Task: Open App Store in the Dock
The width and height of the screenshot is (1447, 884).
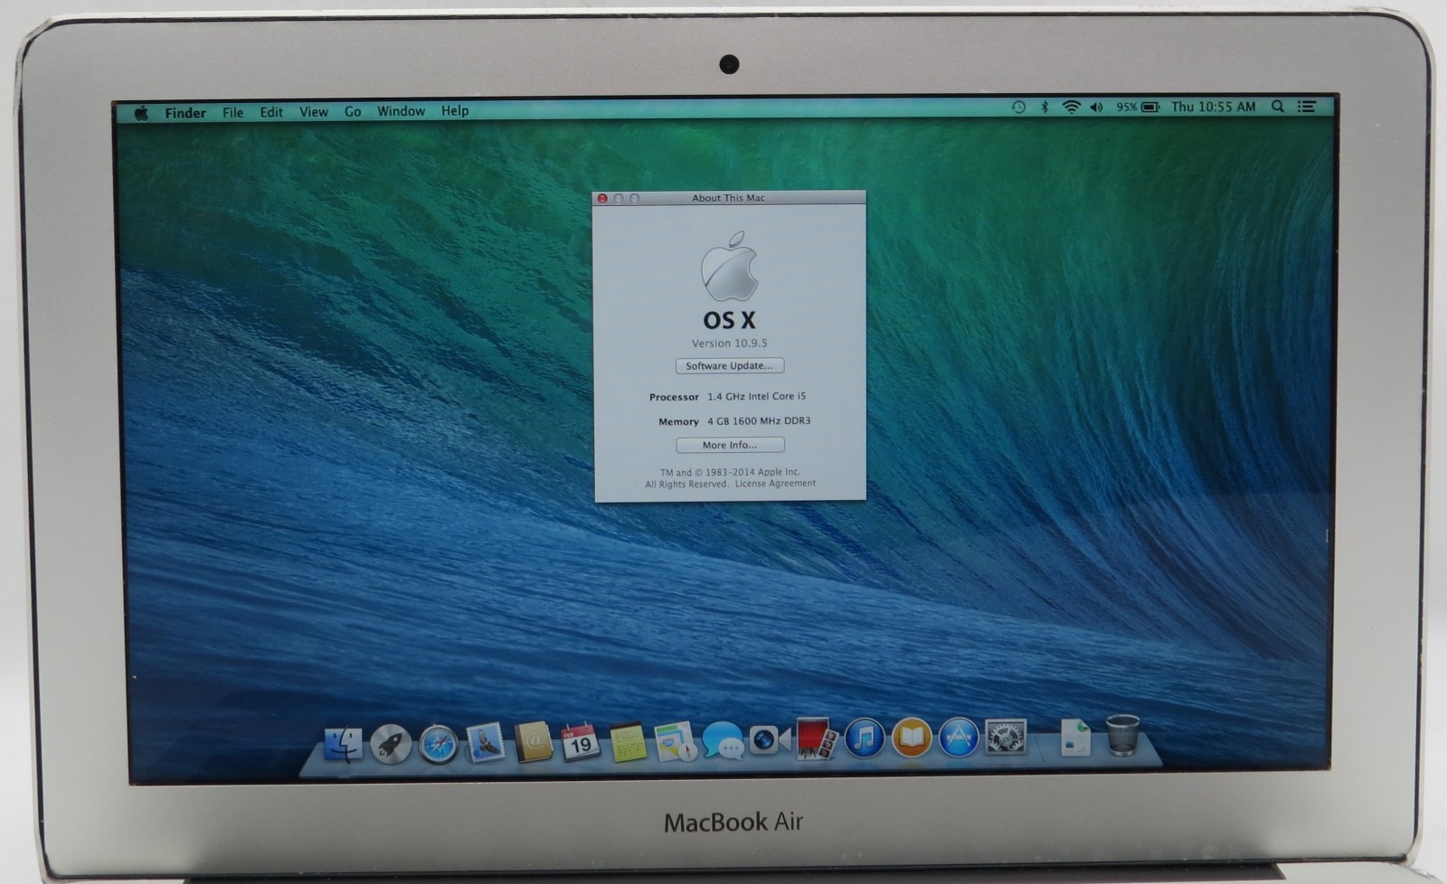Action: [959, 738]
